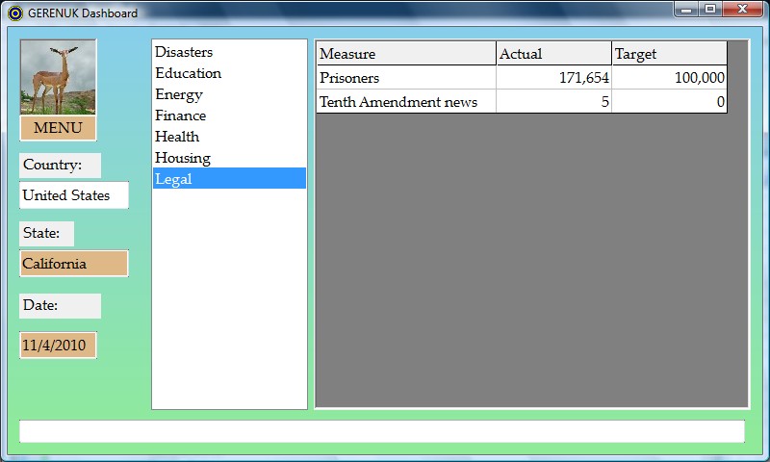Pick Health from the category list
770x462 pixels.
(177, 137)
